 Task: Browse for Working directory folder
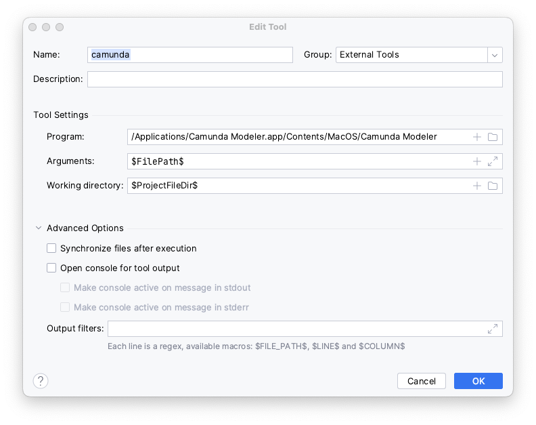(x=493, y=186)
